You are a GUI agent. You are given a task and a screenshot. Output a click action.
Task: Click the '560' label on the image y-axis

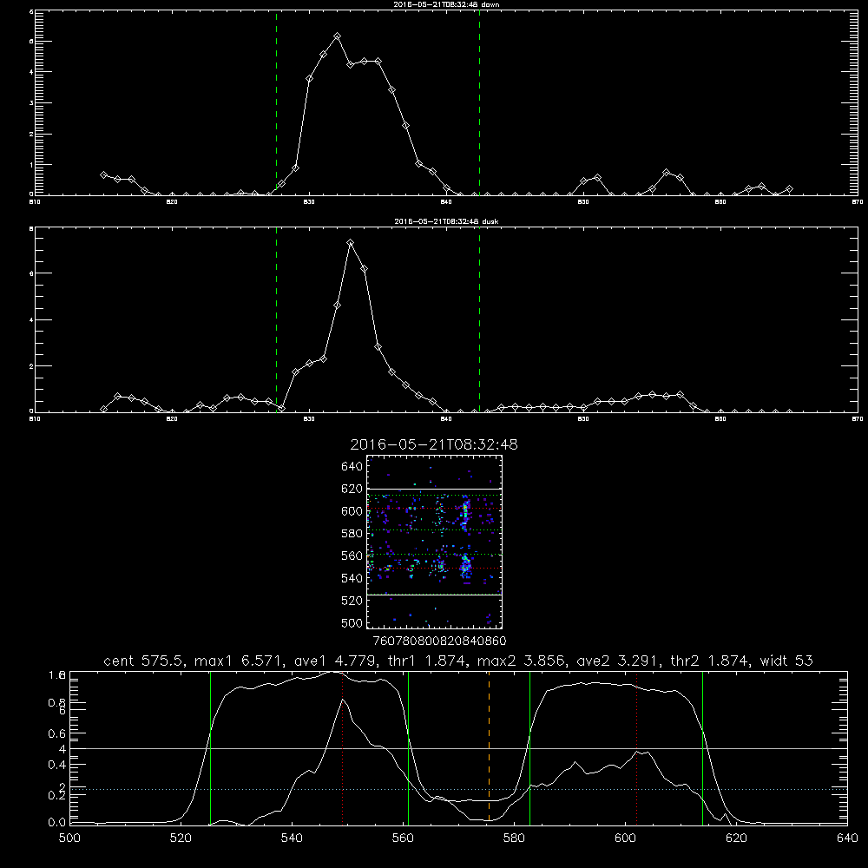coord(352,556)
